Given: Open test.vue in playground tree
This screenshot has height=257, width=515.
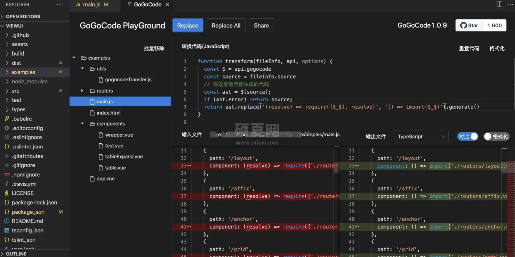Looking at the screenshot, I should click(x=114, y=146).
